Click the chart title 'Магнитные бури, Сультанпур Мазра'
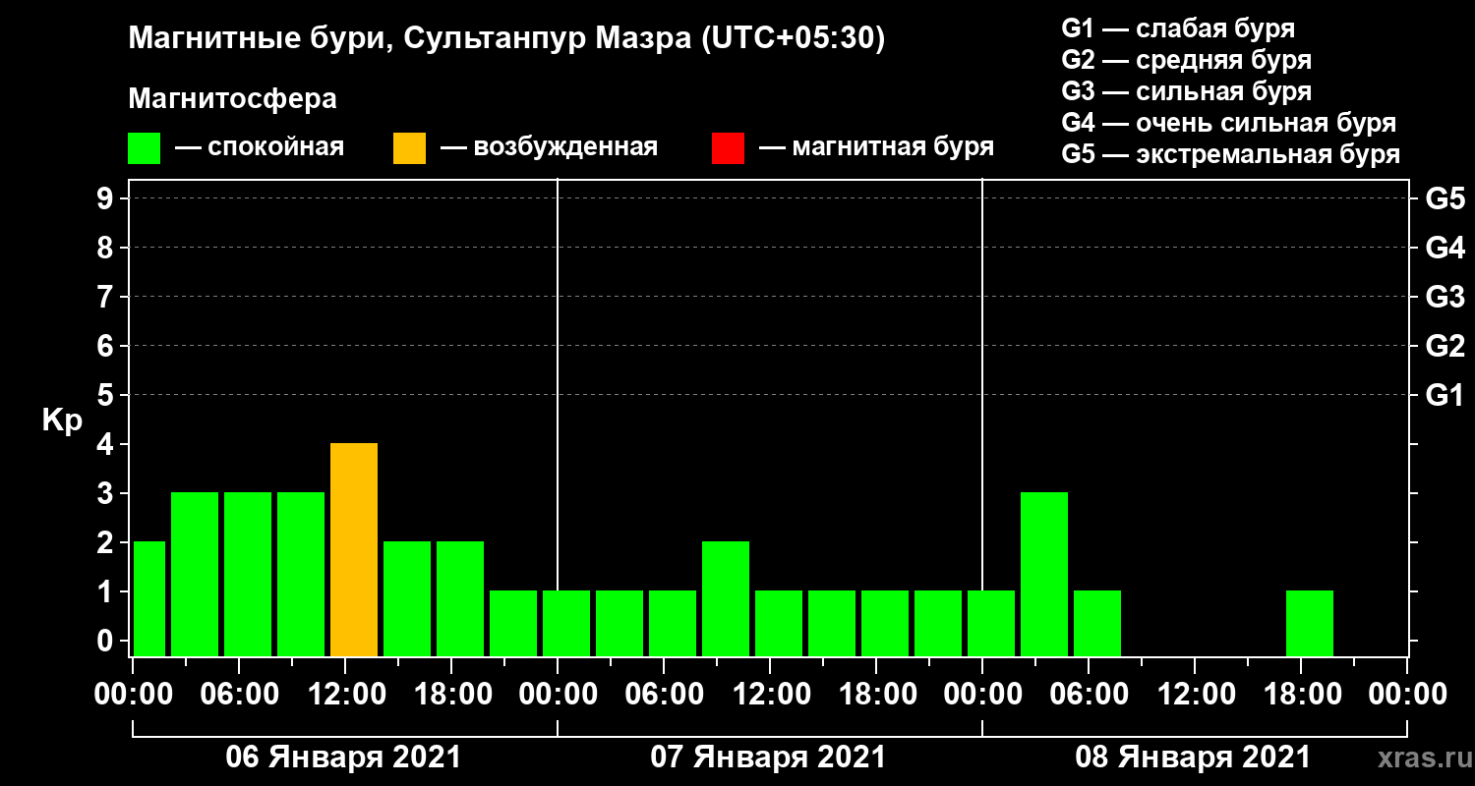The image size is (1475, 786). (x=506, y=40)
